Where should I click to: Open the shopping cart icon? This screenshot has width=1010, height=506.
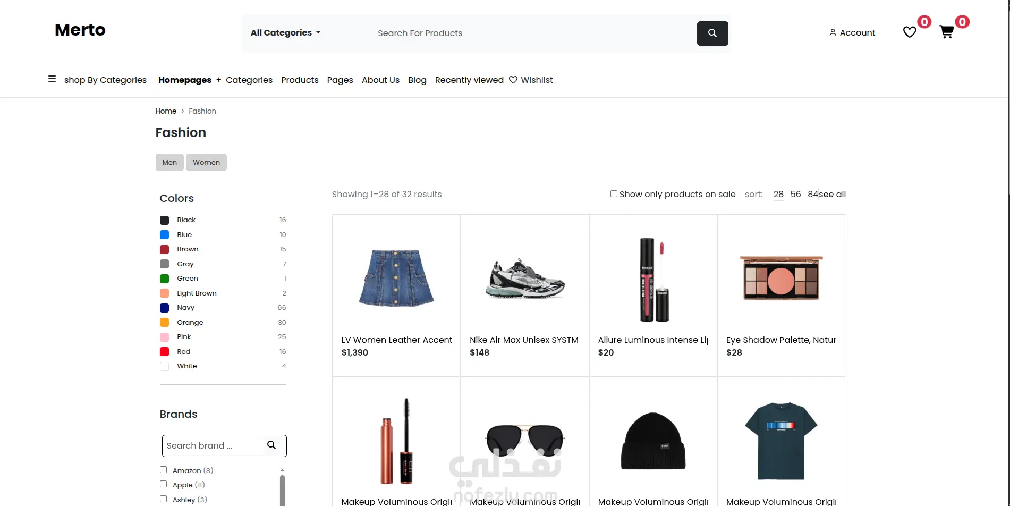pos(946,32)
